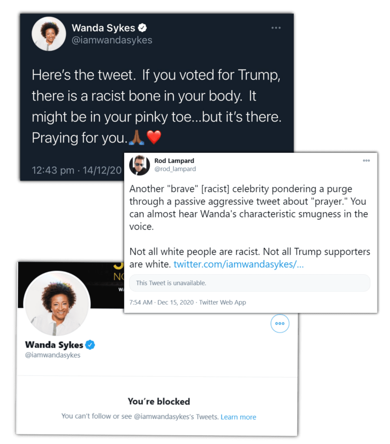This screenshot has width=390, height=444.
Task: Click the Wanda Sykes name in dark tweet
Action: pyautogui.click(x=103, y=28)
